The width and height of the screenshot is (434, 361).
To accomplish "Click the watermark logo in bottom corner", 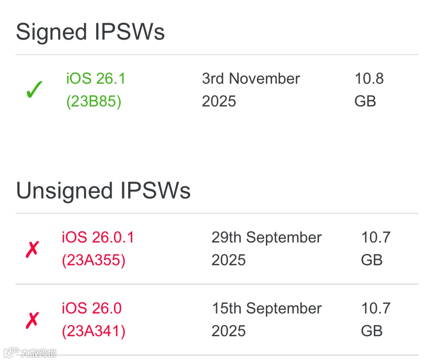I will pyautogui.click(x=11, y=353).
